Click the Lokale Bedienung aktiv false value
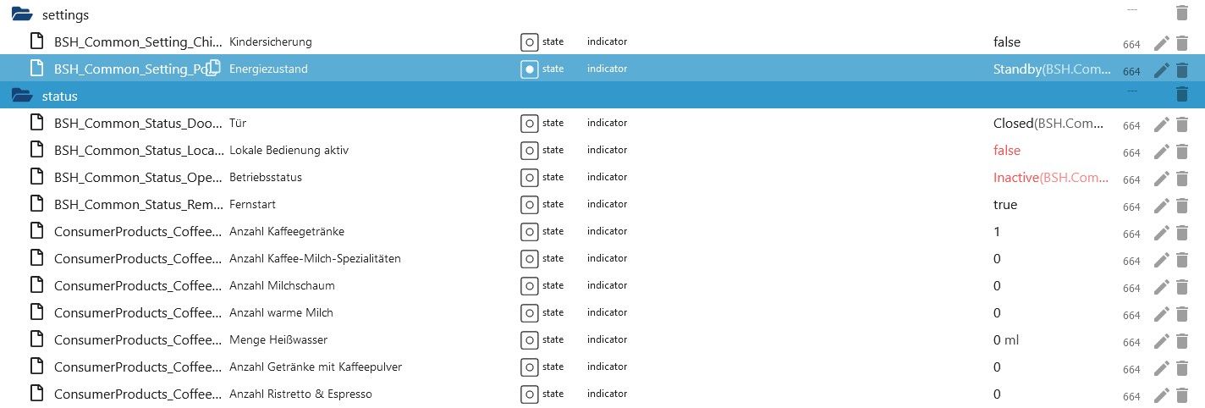This screenshot has height=408, width=1205. click(x=1007, y=150)
